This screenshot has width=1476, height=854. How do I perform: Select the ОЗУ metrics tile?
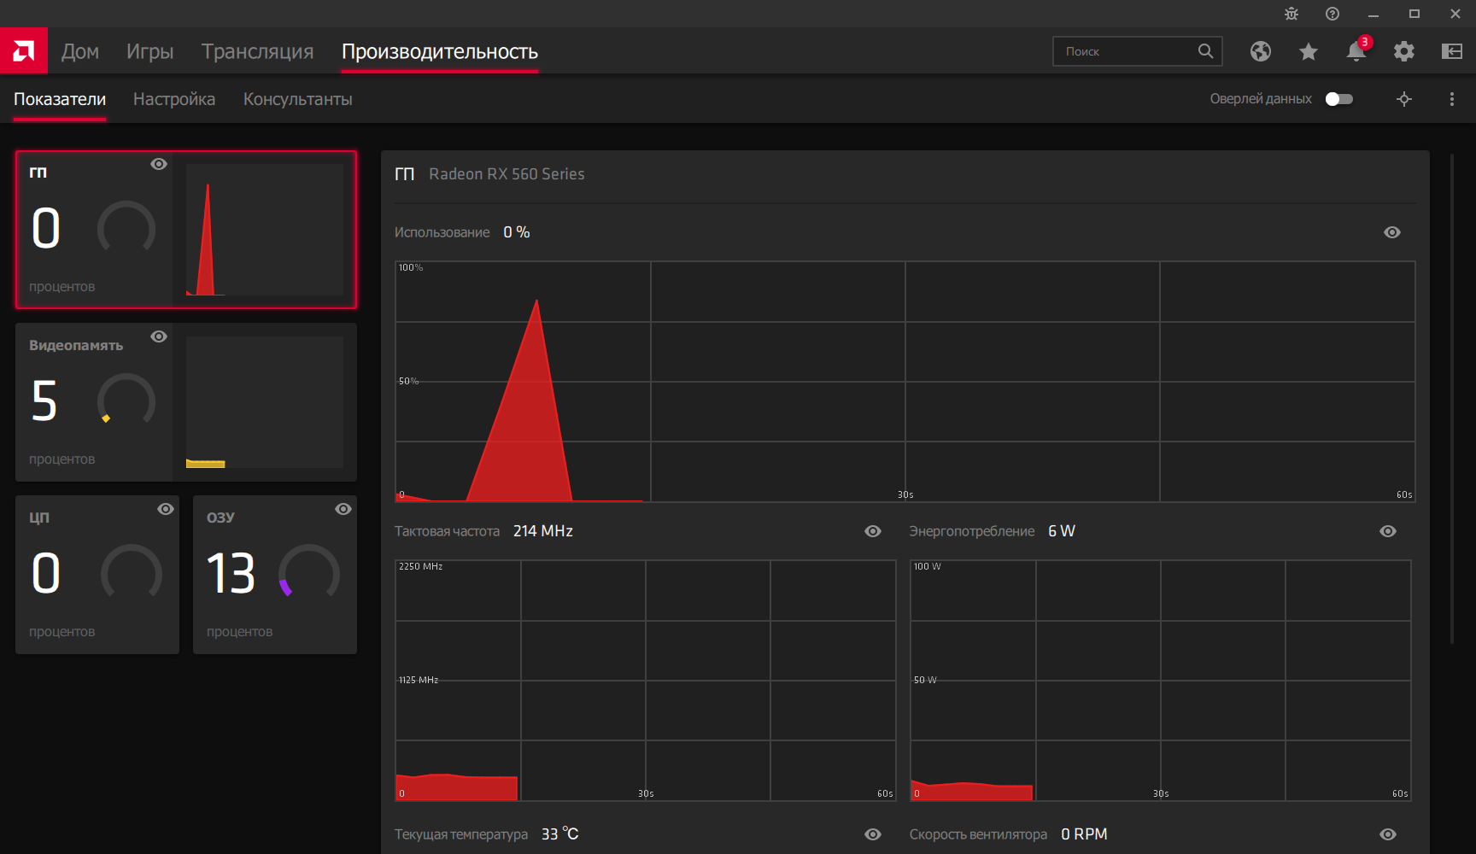(275, 575)
